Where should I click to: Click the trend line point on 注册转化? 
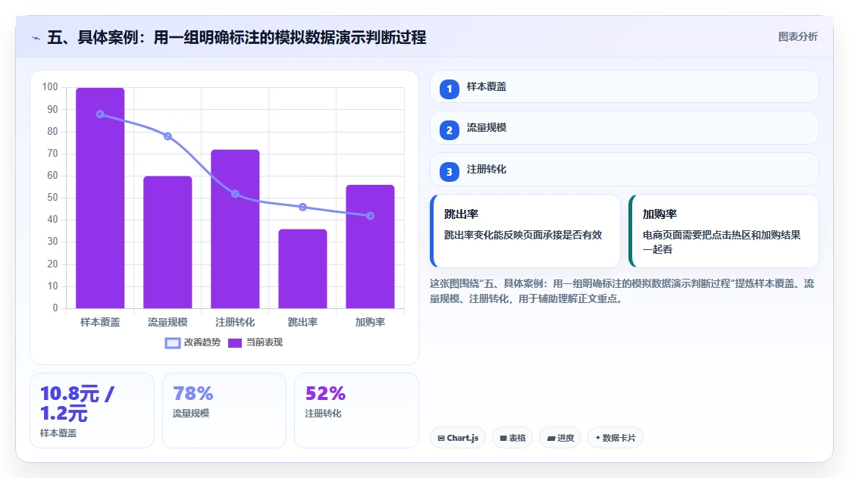tap(235, 194)
